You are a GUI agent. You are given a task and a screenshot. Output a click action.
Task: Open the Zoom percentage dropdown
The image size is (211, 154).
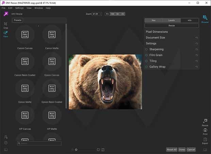(x=98, y=14)
